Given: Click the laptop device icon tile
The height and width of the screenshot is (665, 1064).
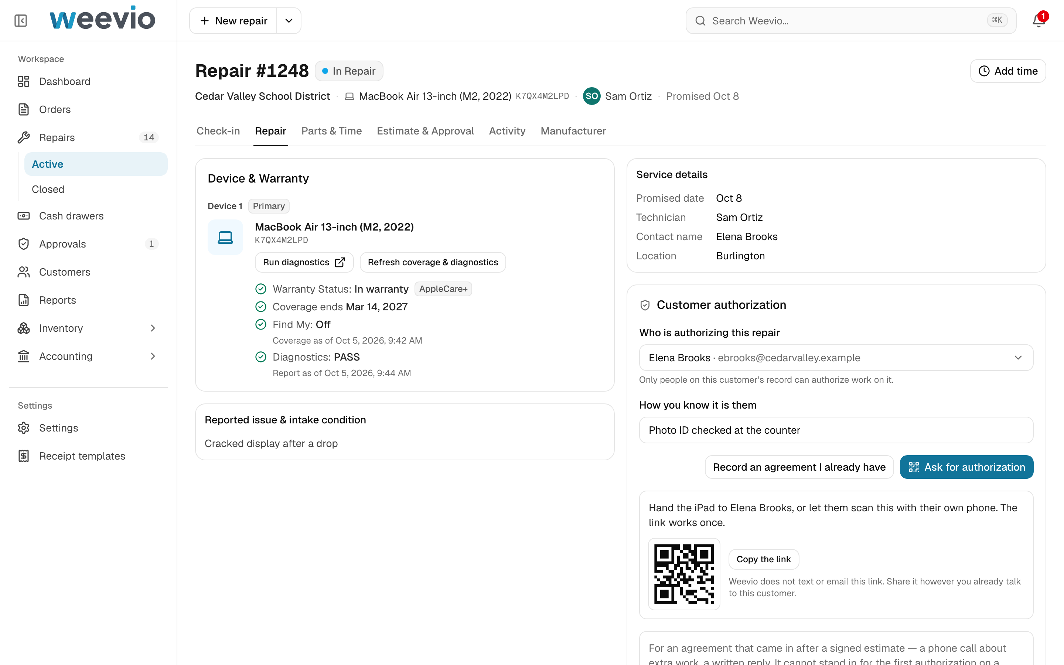Looking at the screenshot, I should [225, 238].
